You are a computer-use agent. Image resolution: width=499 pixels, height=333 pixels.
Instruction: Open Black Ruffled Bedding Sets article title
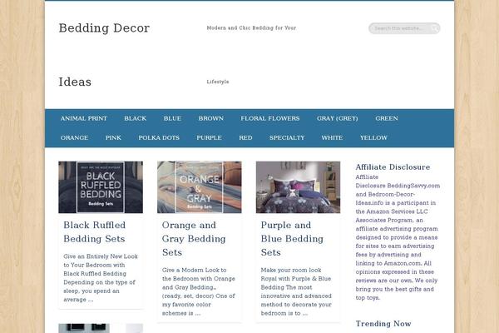pos(95,232)
